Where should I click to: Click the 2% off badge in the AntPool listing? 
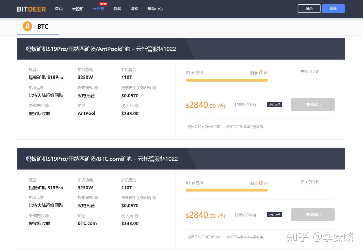coord(274,104)
